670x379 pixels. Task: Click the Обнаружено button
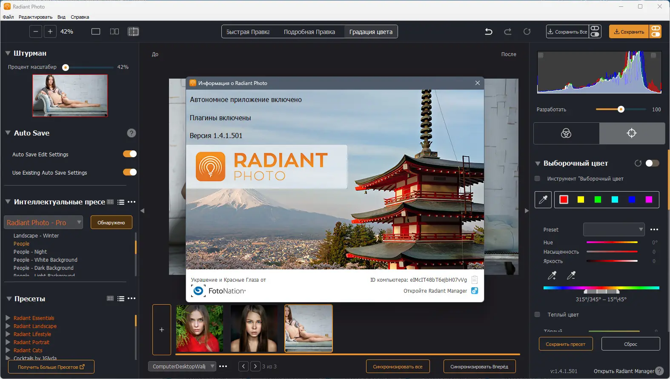tap(111, 222)
